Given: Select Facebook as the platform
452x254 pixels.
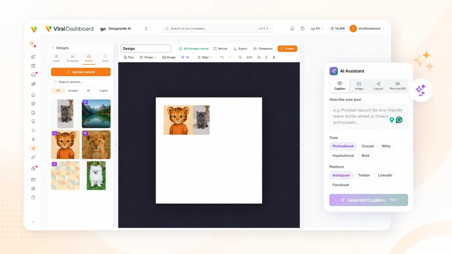Looking at the screenshot, I should (341, 185).
